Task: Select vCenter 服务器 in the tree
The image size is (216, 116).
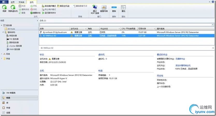Action: (x=14, y=46)
